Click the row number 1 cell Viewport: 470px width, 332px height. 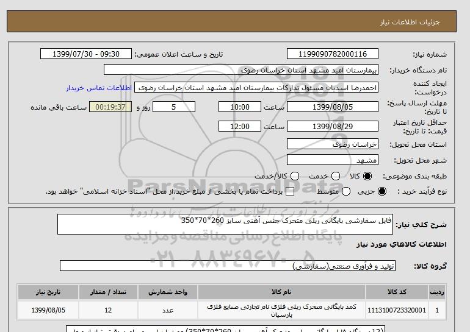point(437,310)
